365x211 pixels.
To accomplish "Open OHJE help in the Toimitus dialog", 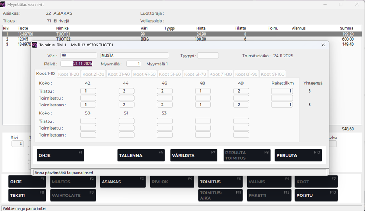I will coord(60,155).
